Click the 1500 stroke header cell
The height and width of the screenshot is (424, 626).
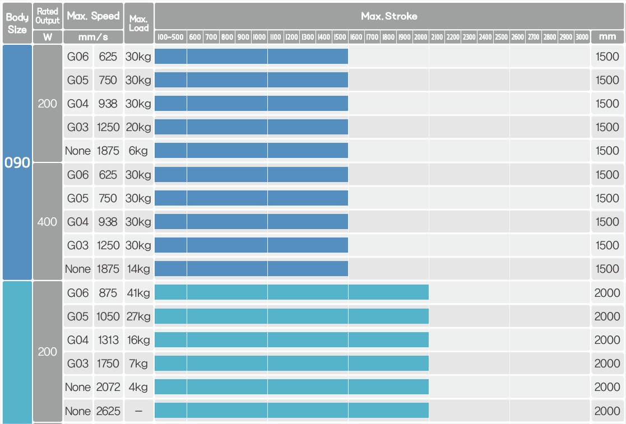tap(340, 37)
